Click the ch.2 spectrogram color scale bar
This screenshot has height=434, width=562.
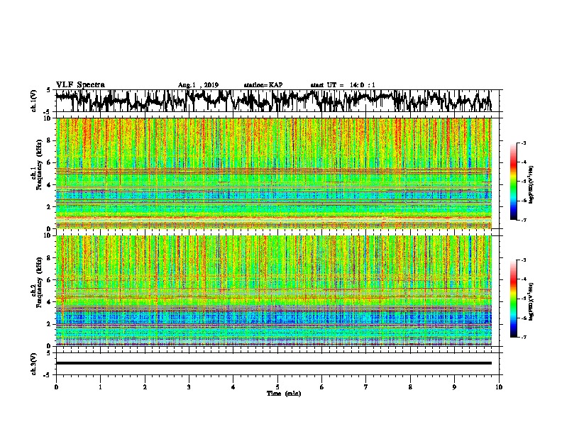[513, 299]
